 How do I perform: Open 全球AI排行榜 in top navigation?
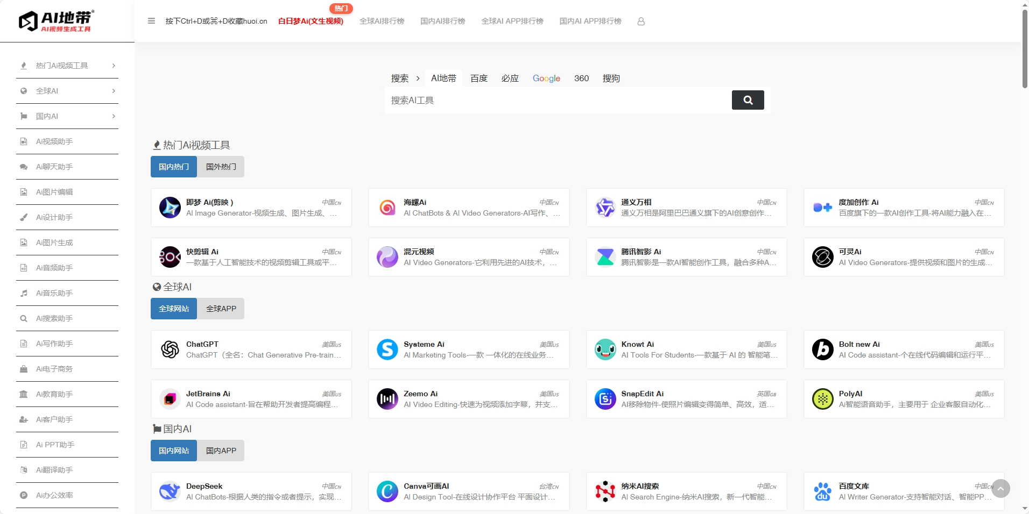pyautogui.click(x=382, y=21)
